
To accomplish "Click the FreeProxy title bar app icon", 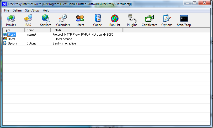I will coord(4,4).
